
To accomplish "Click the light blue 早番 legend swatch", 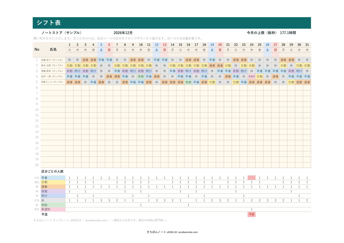I will [53, 178].
